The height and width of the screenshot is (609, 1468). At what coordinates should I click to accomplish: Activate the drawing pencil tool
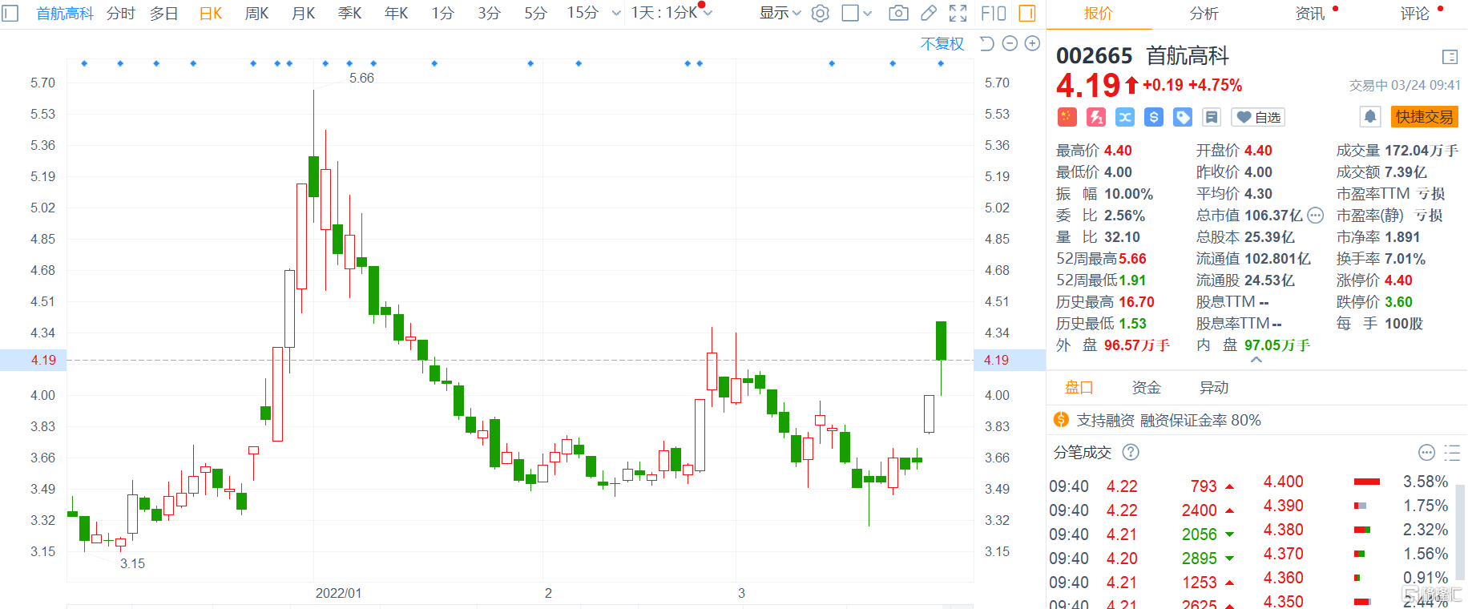tap(929, 13)
